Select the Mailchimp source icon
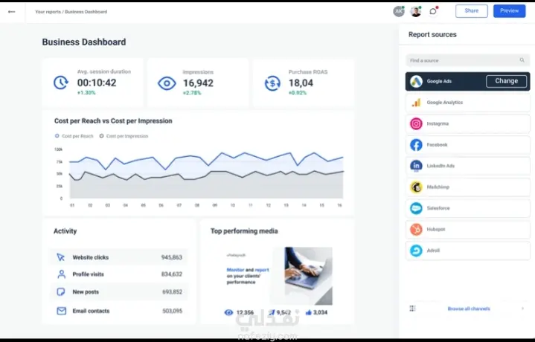 pyautogui.click(x=416, y=187)
